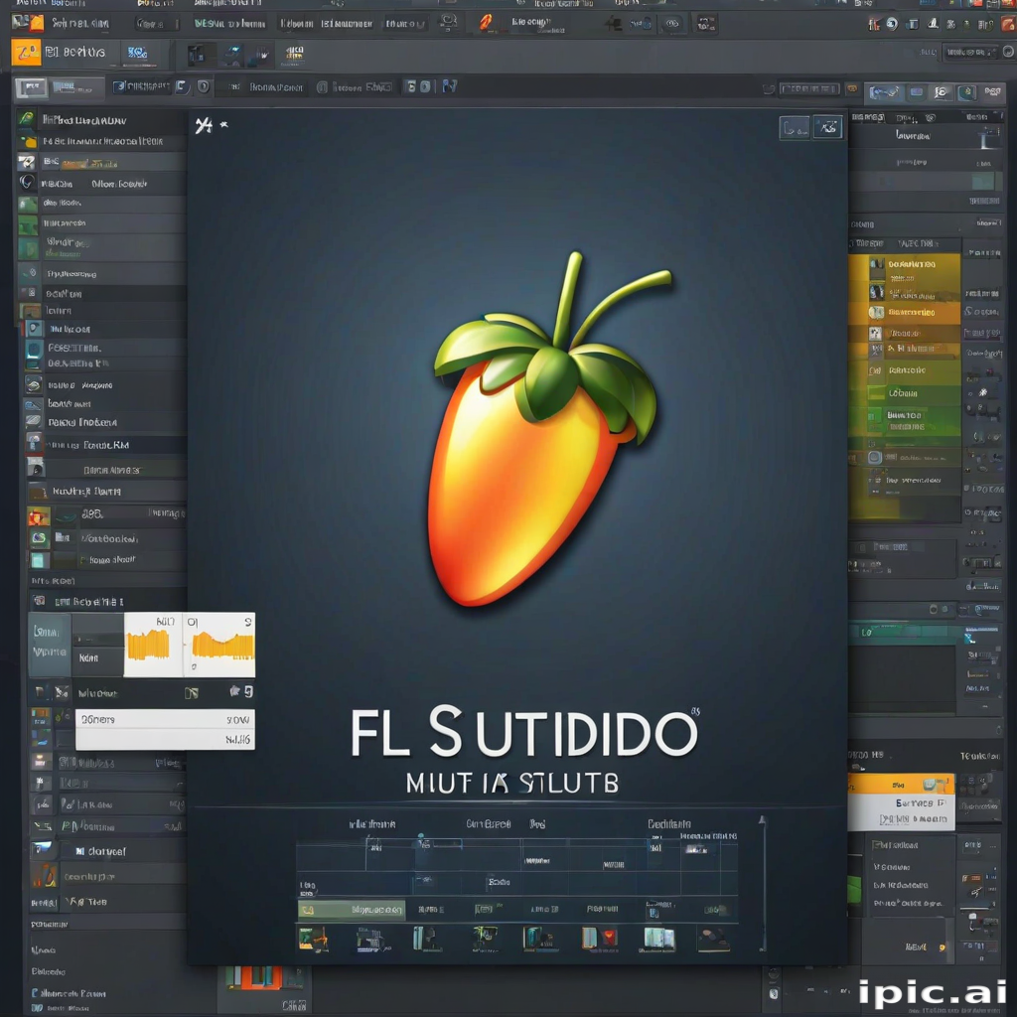Toggle the small icon on the top yellow right-list row
The width and height of the screenshot is (1017, 1017).
click(x=876, y=264)
